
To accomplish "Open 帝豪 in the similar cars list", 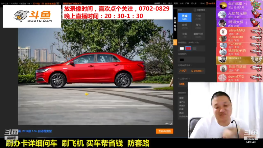I will click(181, 98).
